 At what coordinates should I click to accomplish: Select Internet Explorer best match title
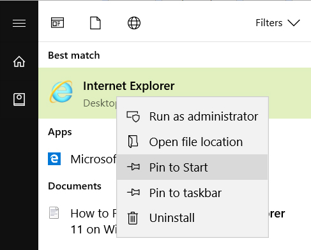[129, 86]
